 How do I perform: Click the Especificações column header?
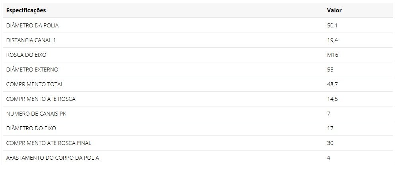click(x=26, y=10)
